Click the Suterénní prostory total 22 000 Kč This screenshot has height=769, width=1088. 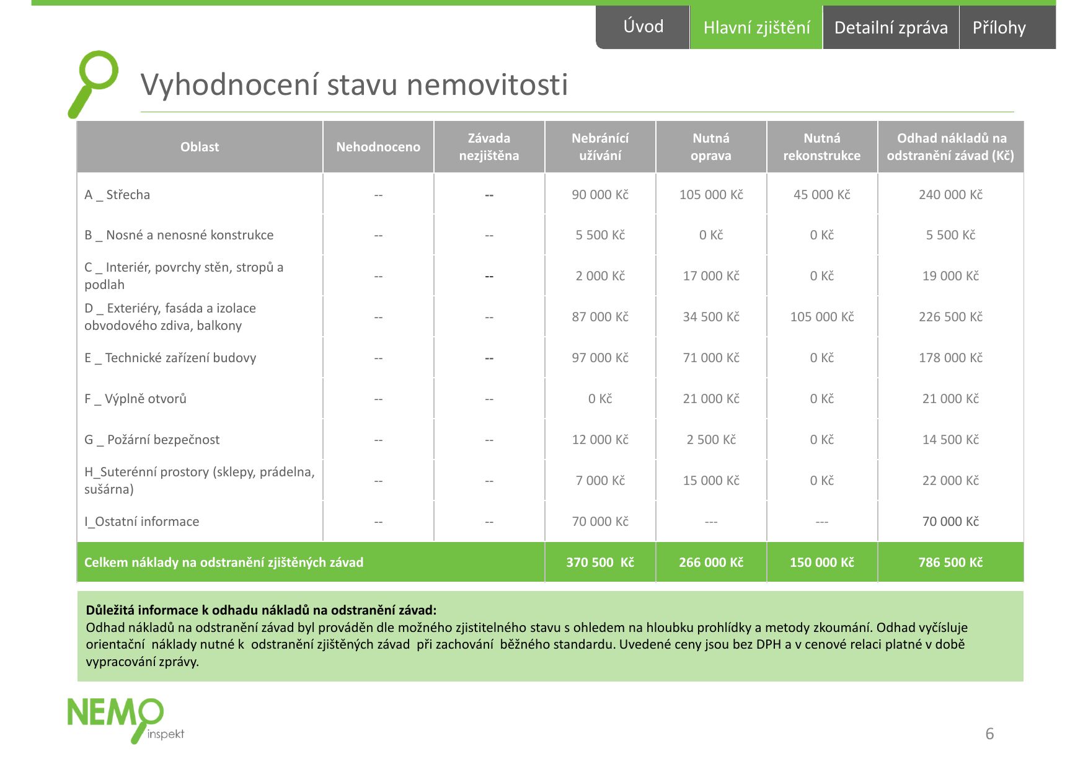pyautogui.click(x=950, y=481)
